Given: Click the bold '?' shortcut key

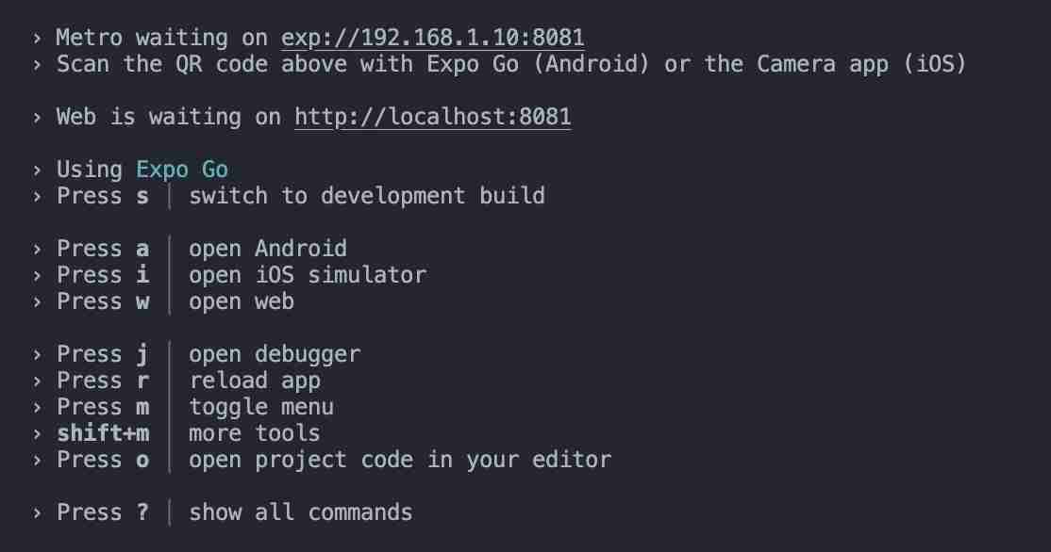Looking at the screenshot, I should click(x=142, y=512).
